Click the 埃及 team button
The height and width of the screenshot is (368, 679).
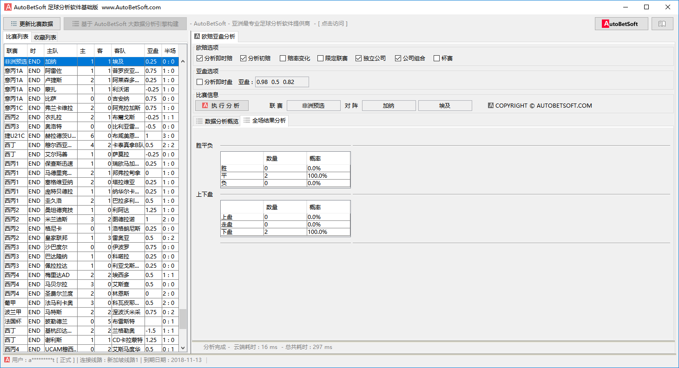[445, 106]
